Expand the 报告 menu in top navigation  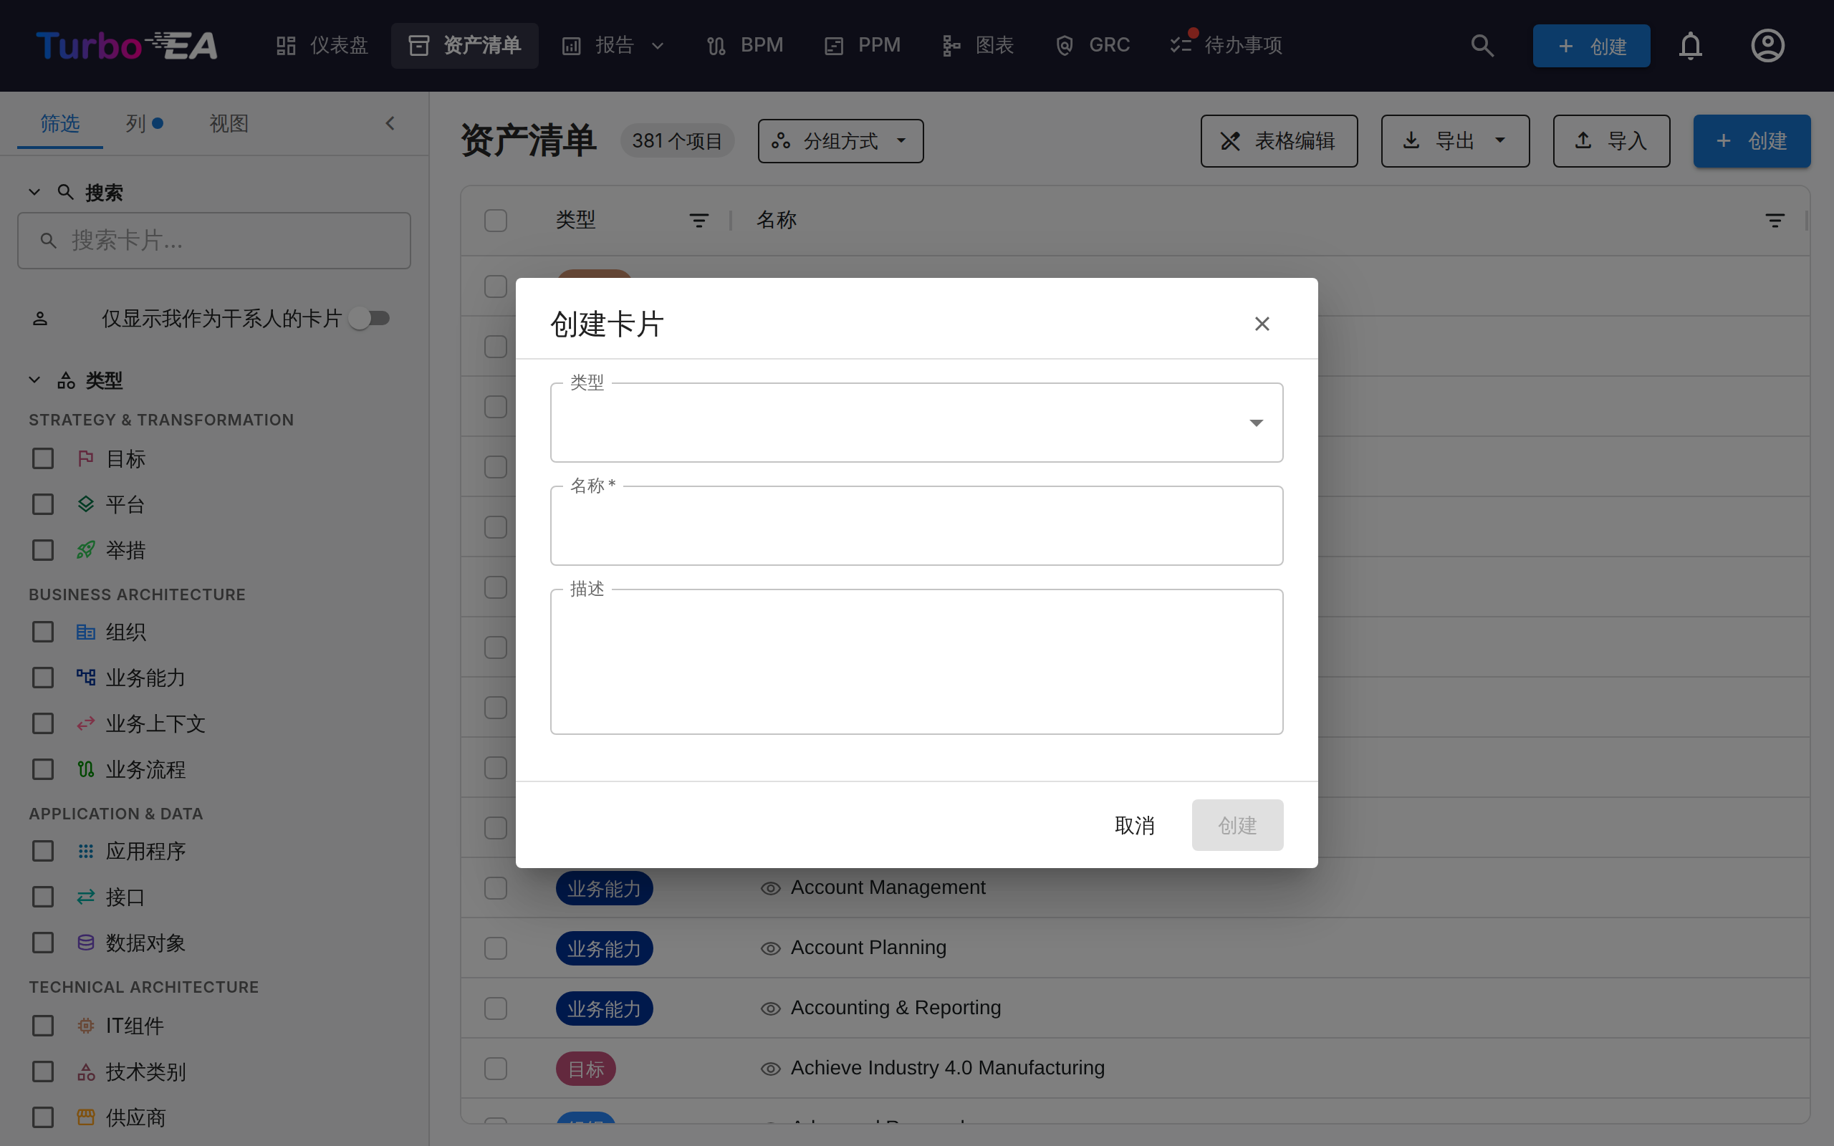tap(613, 45)
